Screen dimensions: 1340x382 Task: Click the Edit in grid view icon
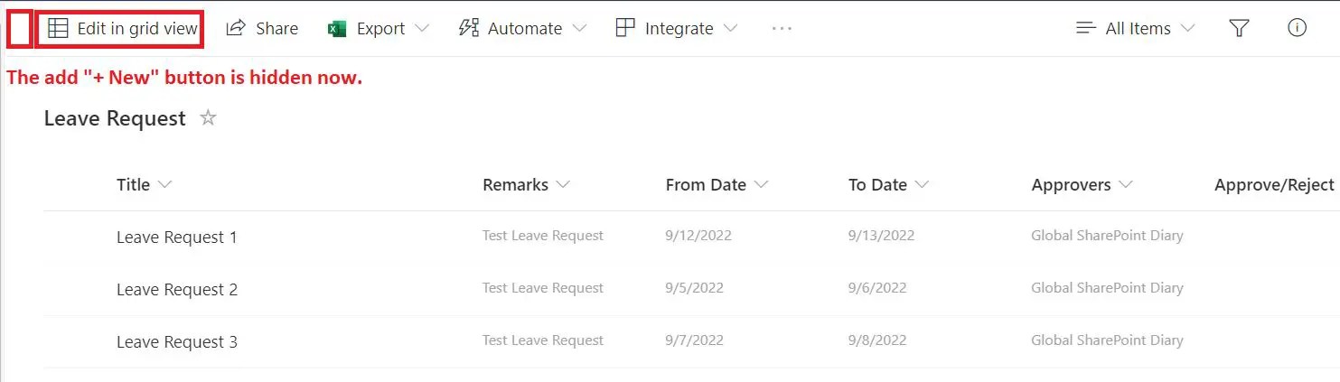pyautogui.click(x=58, y=29)
